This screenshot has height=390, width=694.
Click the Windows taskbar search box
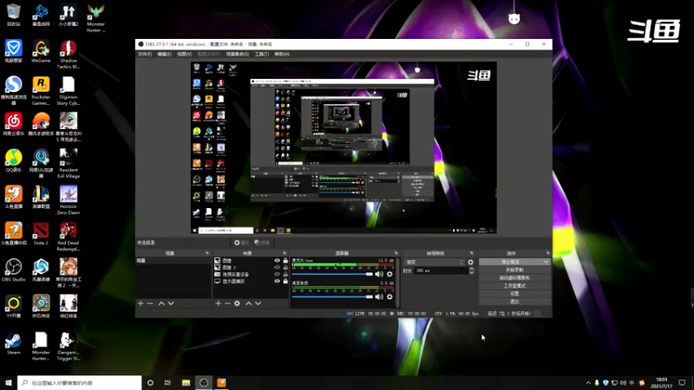pos(80,383)
